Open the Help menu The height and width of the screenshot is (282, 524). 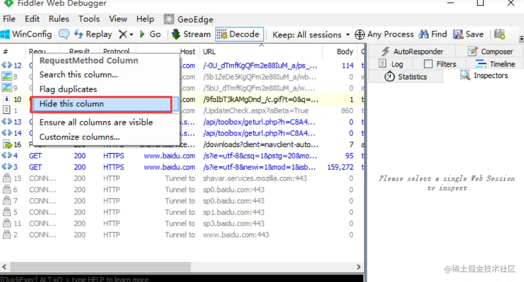[145, 19]
